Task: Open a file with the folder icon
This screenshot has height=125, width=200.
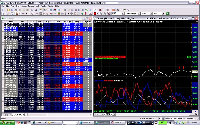Action: [x=9, y=10]
